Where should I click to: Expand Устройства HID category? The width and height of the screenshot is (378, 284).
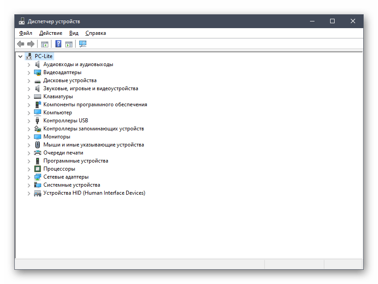pyautogui.click(x=29, y=193)
